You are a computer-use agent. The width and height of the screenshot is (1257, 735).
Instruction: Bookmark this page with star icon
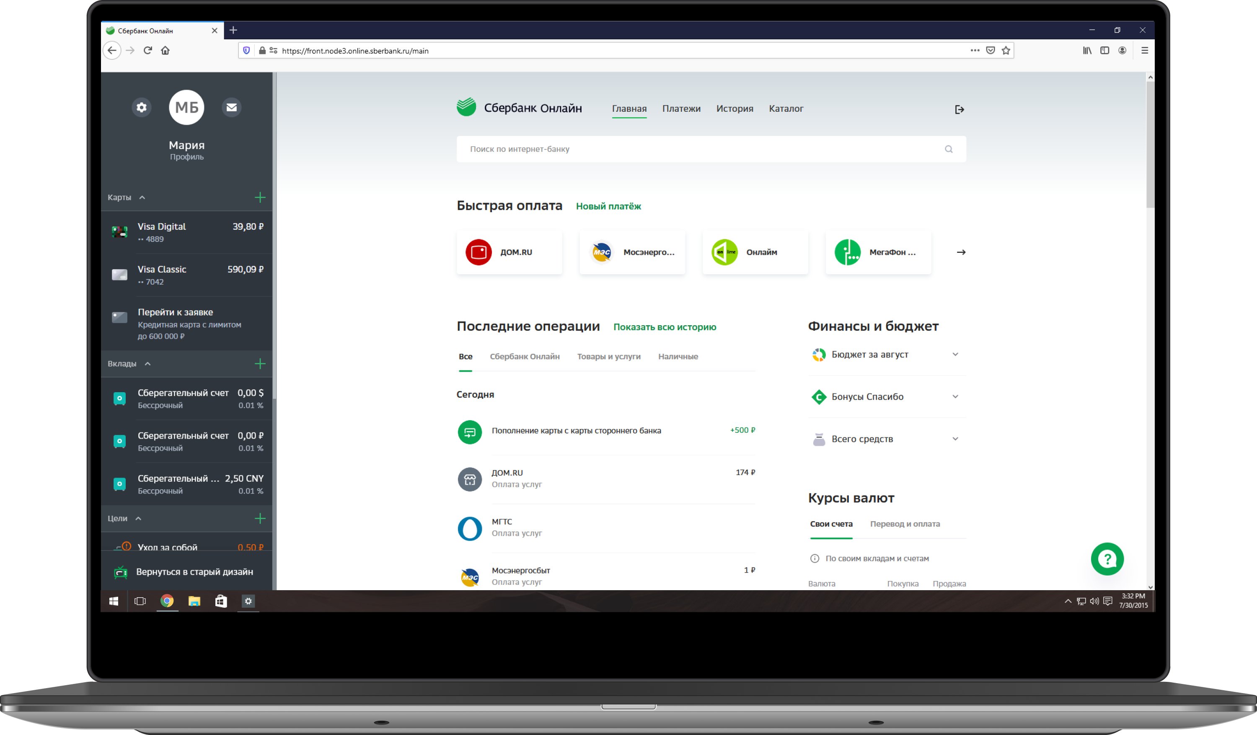point(1006,50)
